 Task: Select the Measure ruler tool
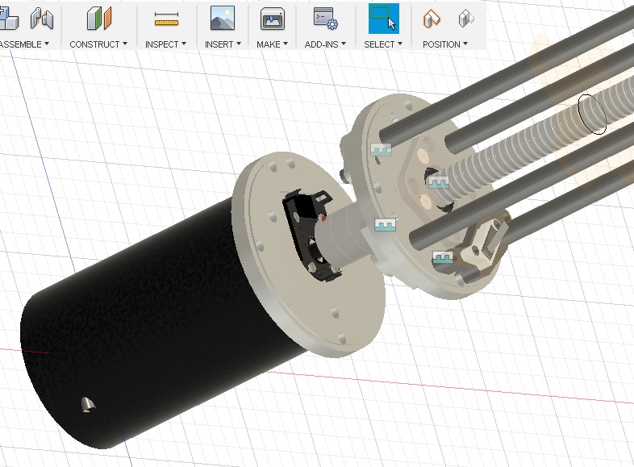(166, 18)
